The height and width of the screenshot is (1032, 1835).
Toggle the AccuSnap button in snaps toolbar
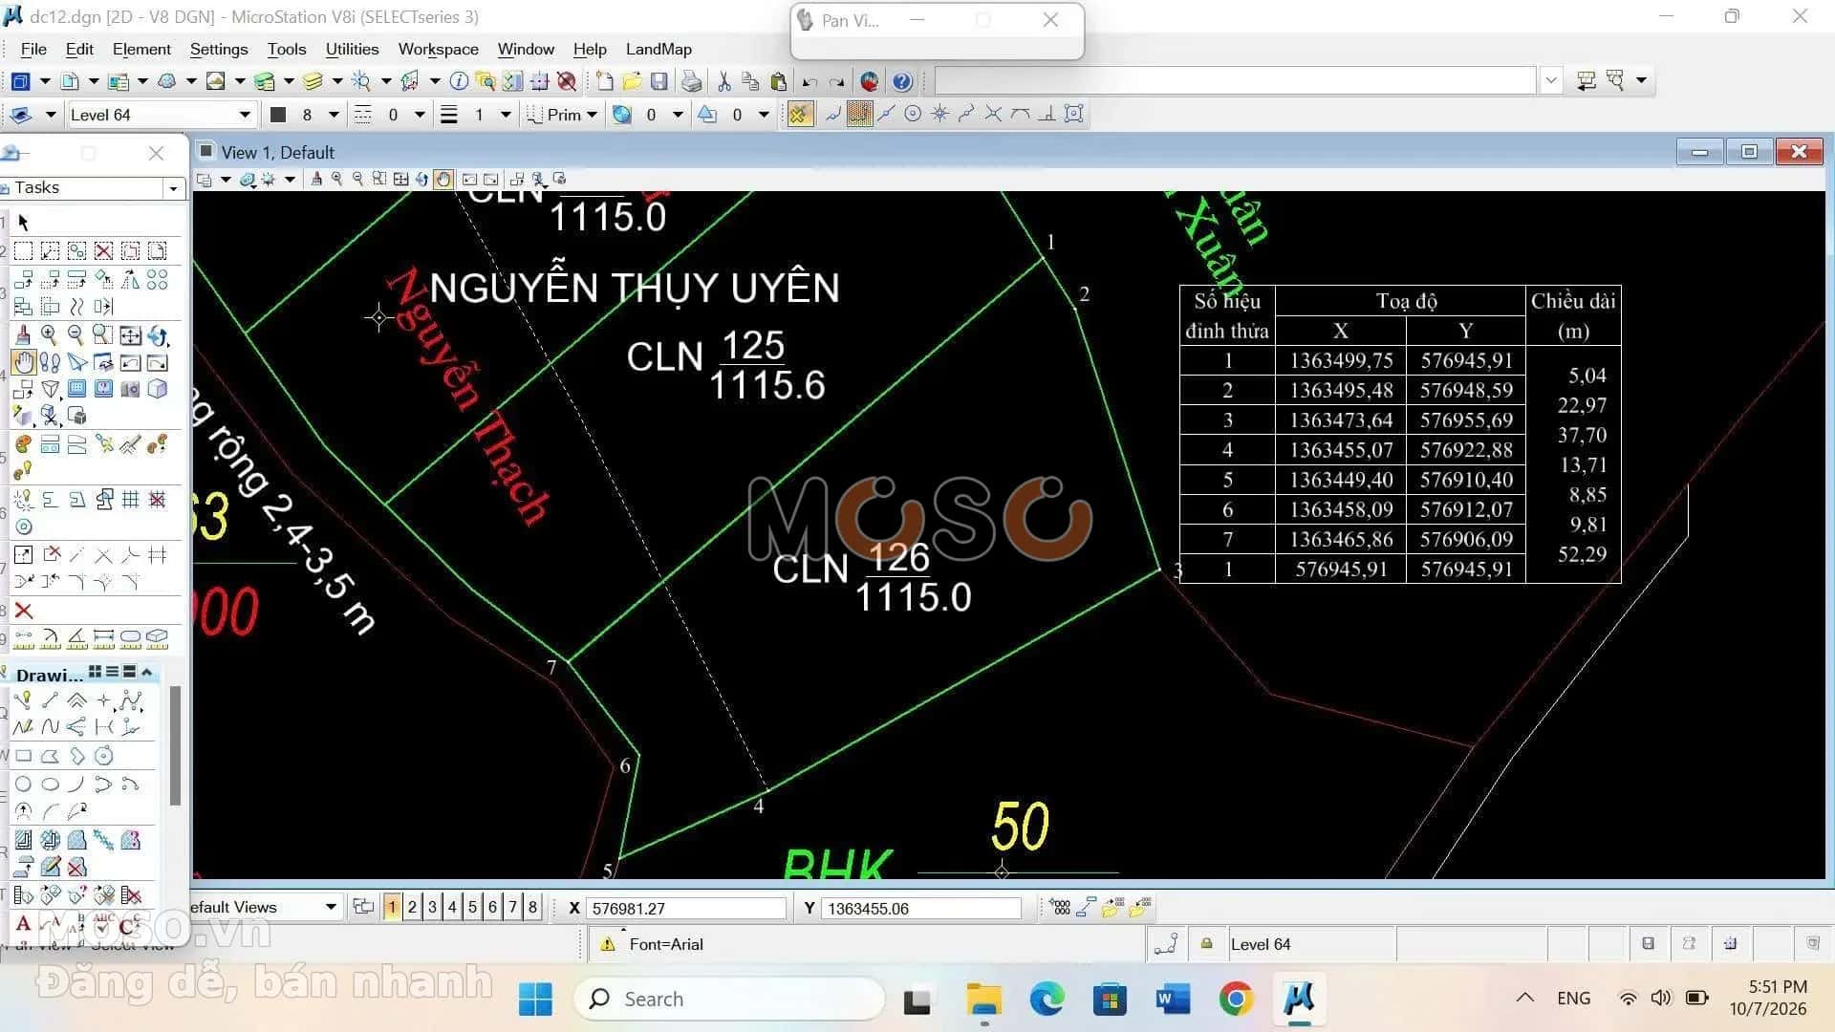[x=799, y=115]
